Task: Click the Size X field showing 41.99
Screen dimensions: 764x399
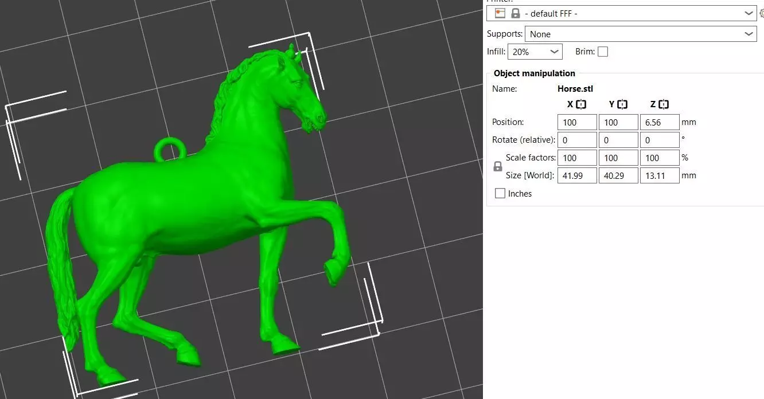Action: (577, 175)
